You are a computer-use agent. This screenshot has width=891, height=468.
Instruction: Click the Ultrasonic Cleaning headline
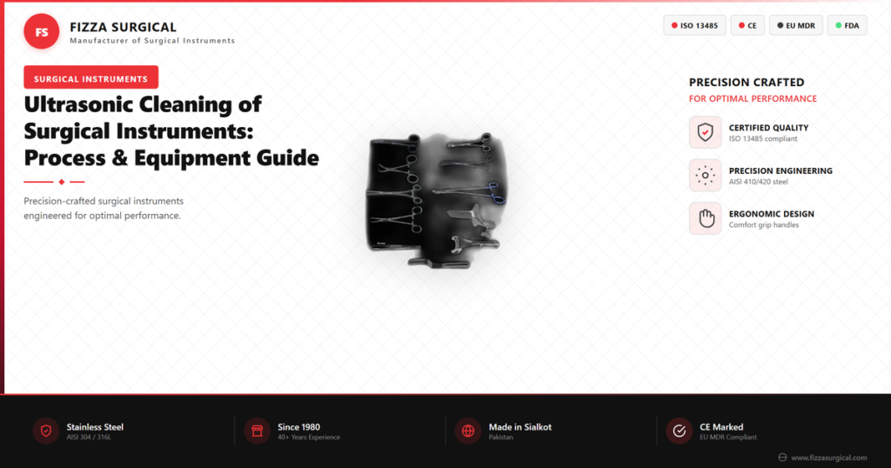coord(171,131)
